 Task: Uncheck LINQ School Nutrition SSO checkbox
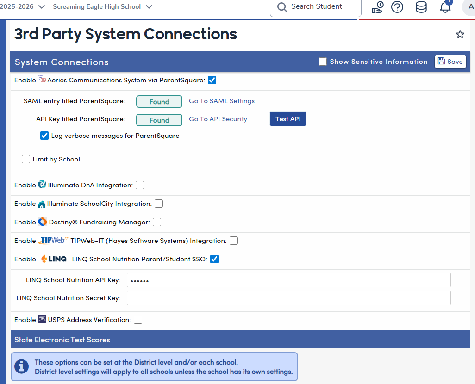pyautogui.click(x=214, y=259)
